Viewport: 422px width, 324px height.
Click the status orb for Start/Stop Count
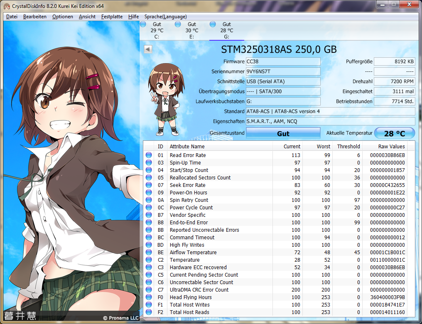(149, 170)
